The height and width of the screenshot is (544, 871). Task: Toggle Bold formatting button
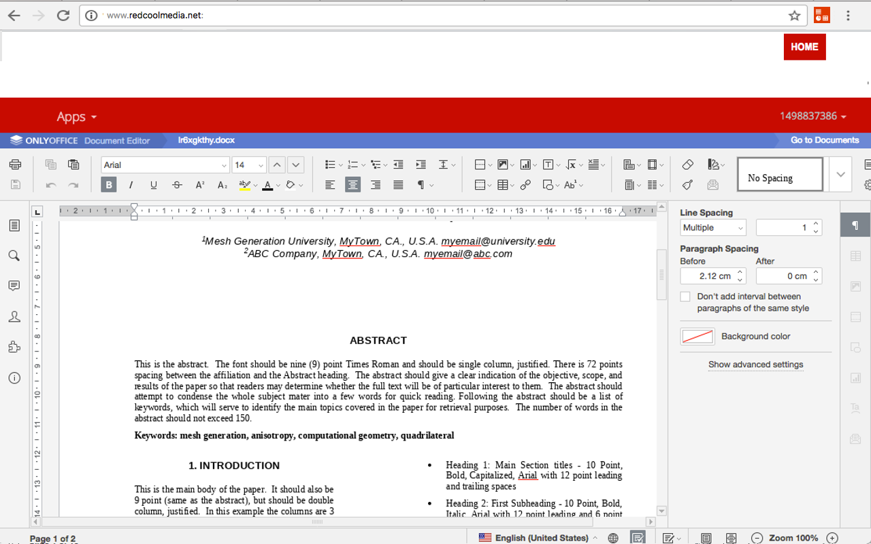click(x=108, y=185)
